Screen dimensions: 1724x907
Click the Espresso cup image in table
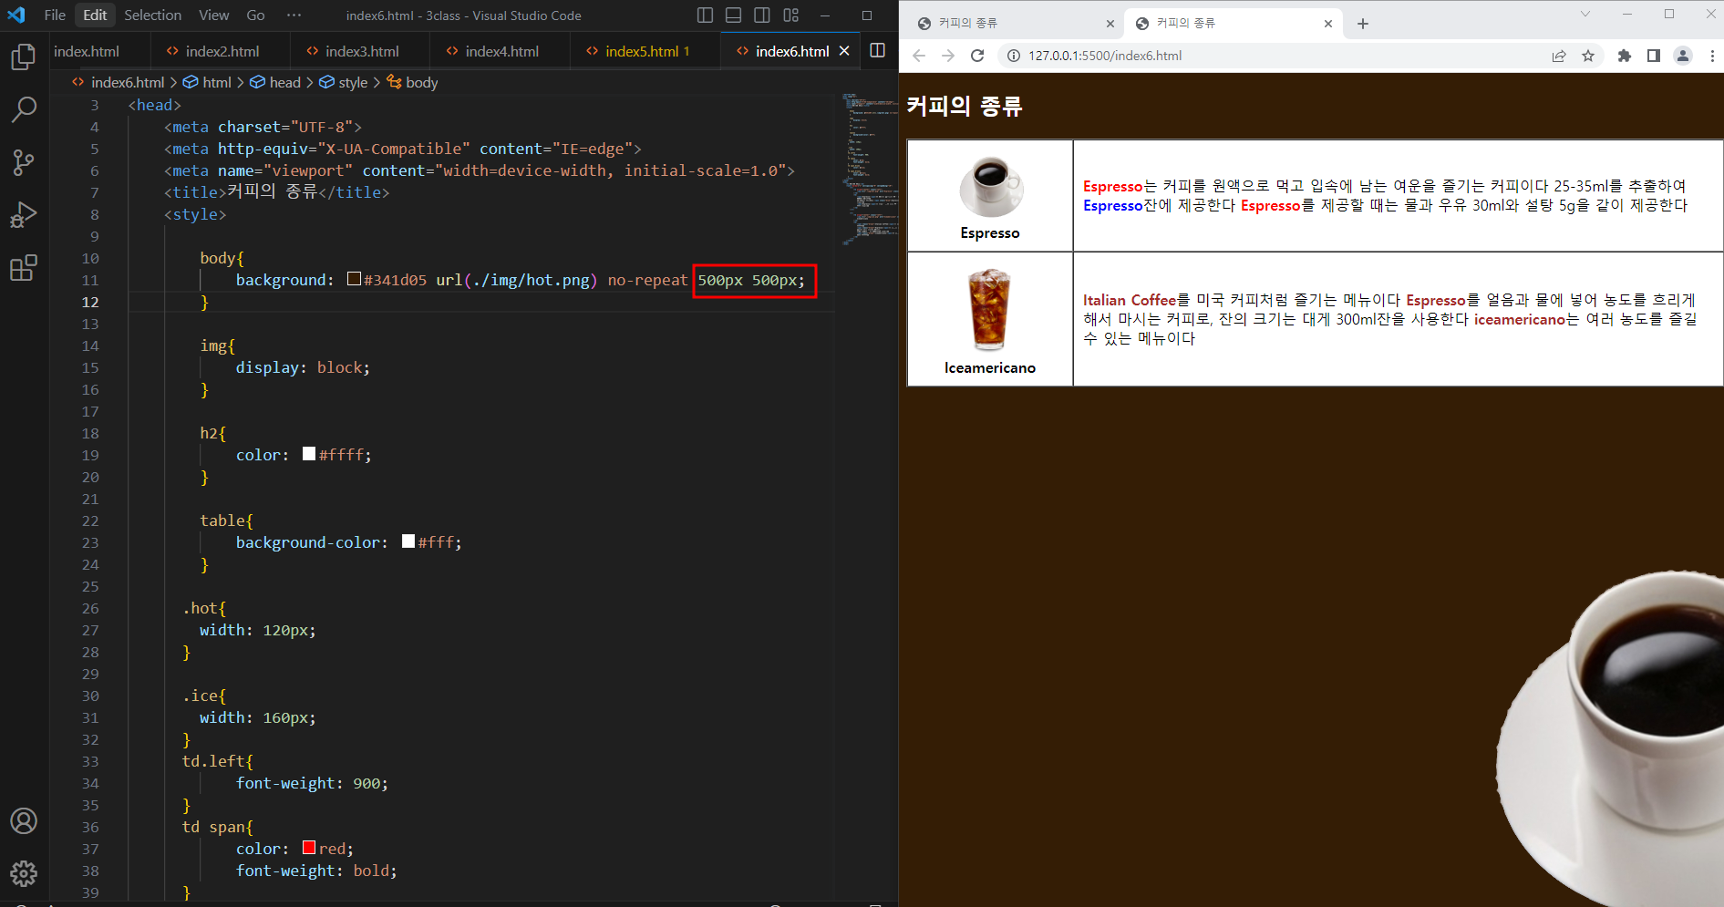[991, 187]
